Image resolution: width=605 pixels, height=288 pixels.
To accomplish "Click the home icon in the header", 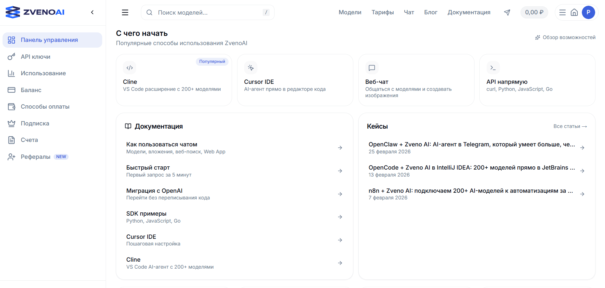I will coord(574,12).
